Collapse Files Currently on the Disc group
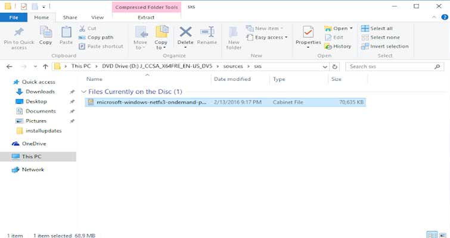 pyautogui.click(x=83, y=92)
